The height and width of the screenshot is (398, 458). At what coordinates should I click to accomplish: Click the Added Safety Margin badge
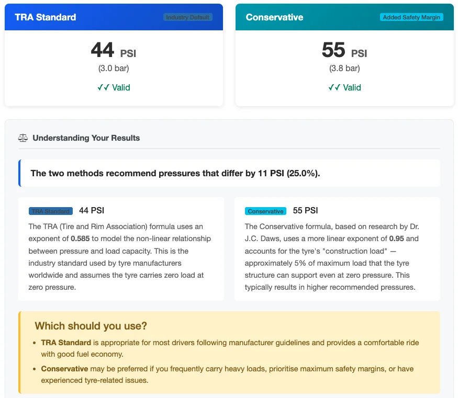click(411, 17)
